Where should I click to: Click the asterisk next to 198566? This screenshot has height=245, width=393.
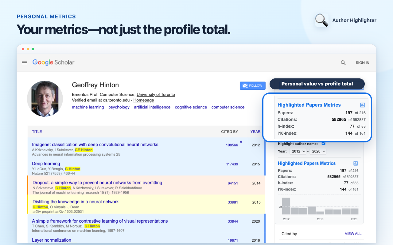(241, 142)
